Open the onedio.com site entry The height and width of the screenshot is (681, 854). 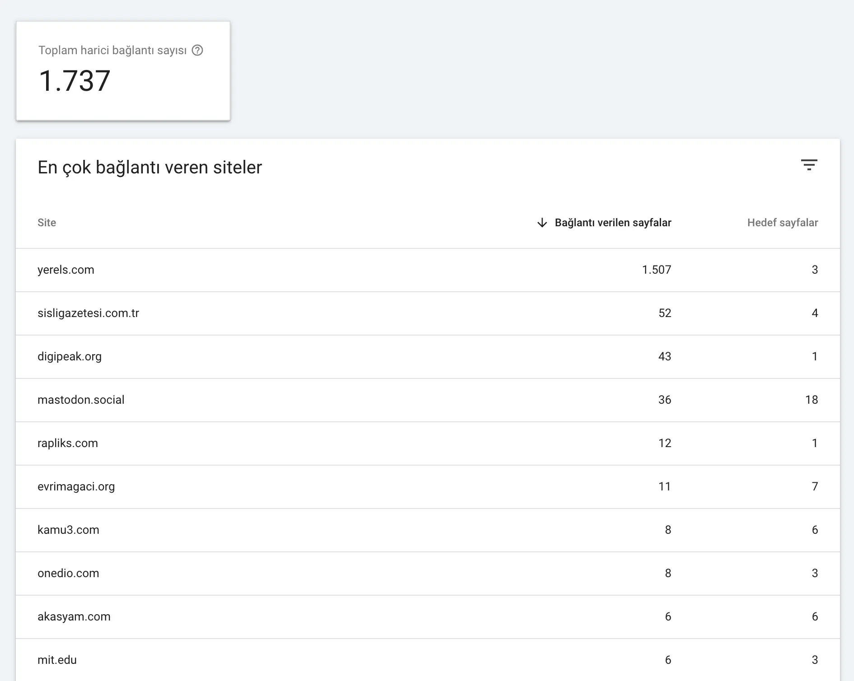[69, 573]
